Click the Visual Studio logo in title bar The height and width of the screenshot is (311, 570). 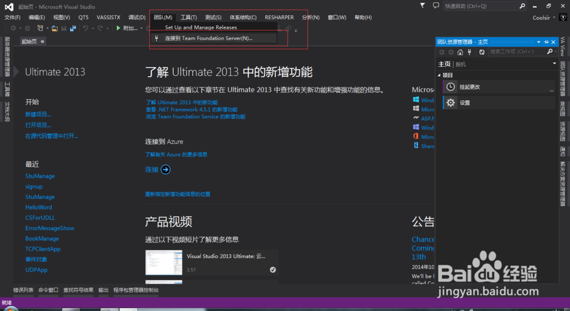9,6
